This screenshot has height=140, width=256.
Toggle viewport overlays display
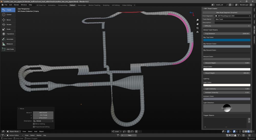(234, 132)
